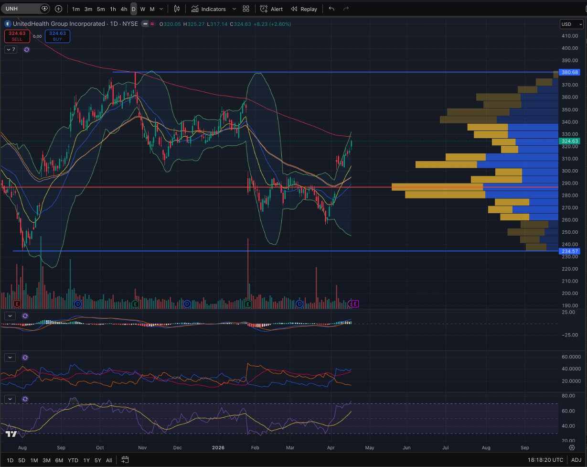Click the UnitedHealth Group Incorporated title

tap(59, 24)
